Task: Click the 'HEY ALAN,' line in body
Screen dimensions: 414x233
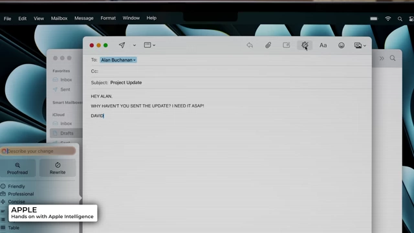Action: click(102, 96)
